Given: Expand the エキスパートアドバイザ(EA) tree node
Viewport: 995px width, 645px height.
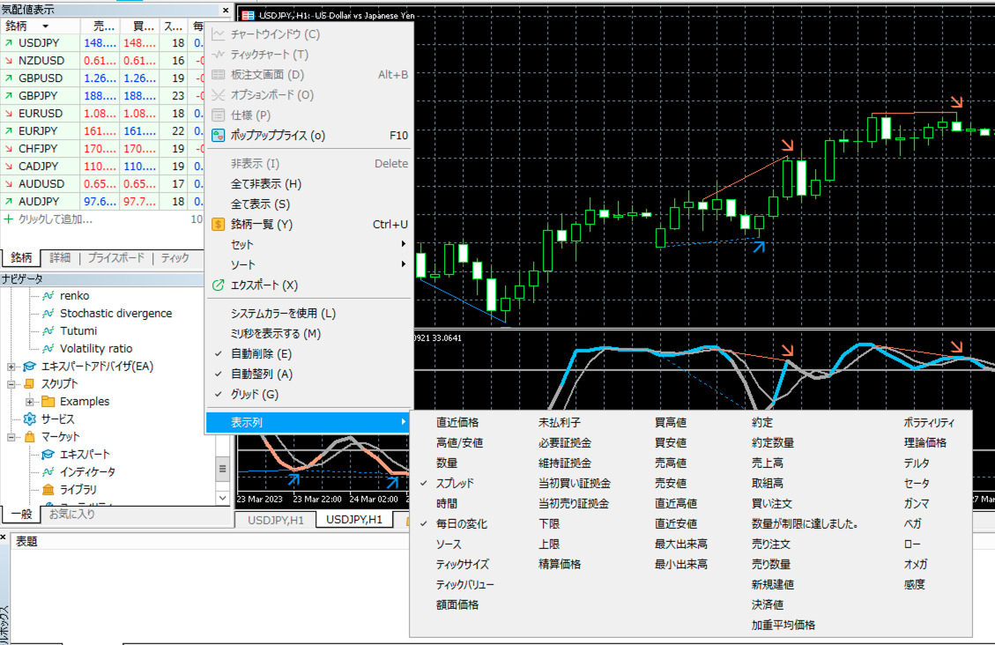Looking at the screenshot, I should coord(11,367).
